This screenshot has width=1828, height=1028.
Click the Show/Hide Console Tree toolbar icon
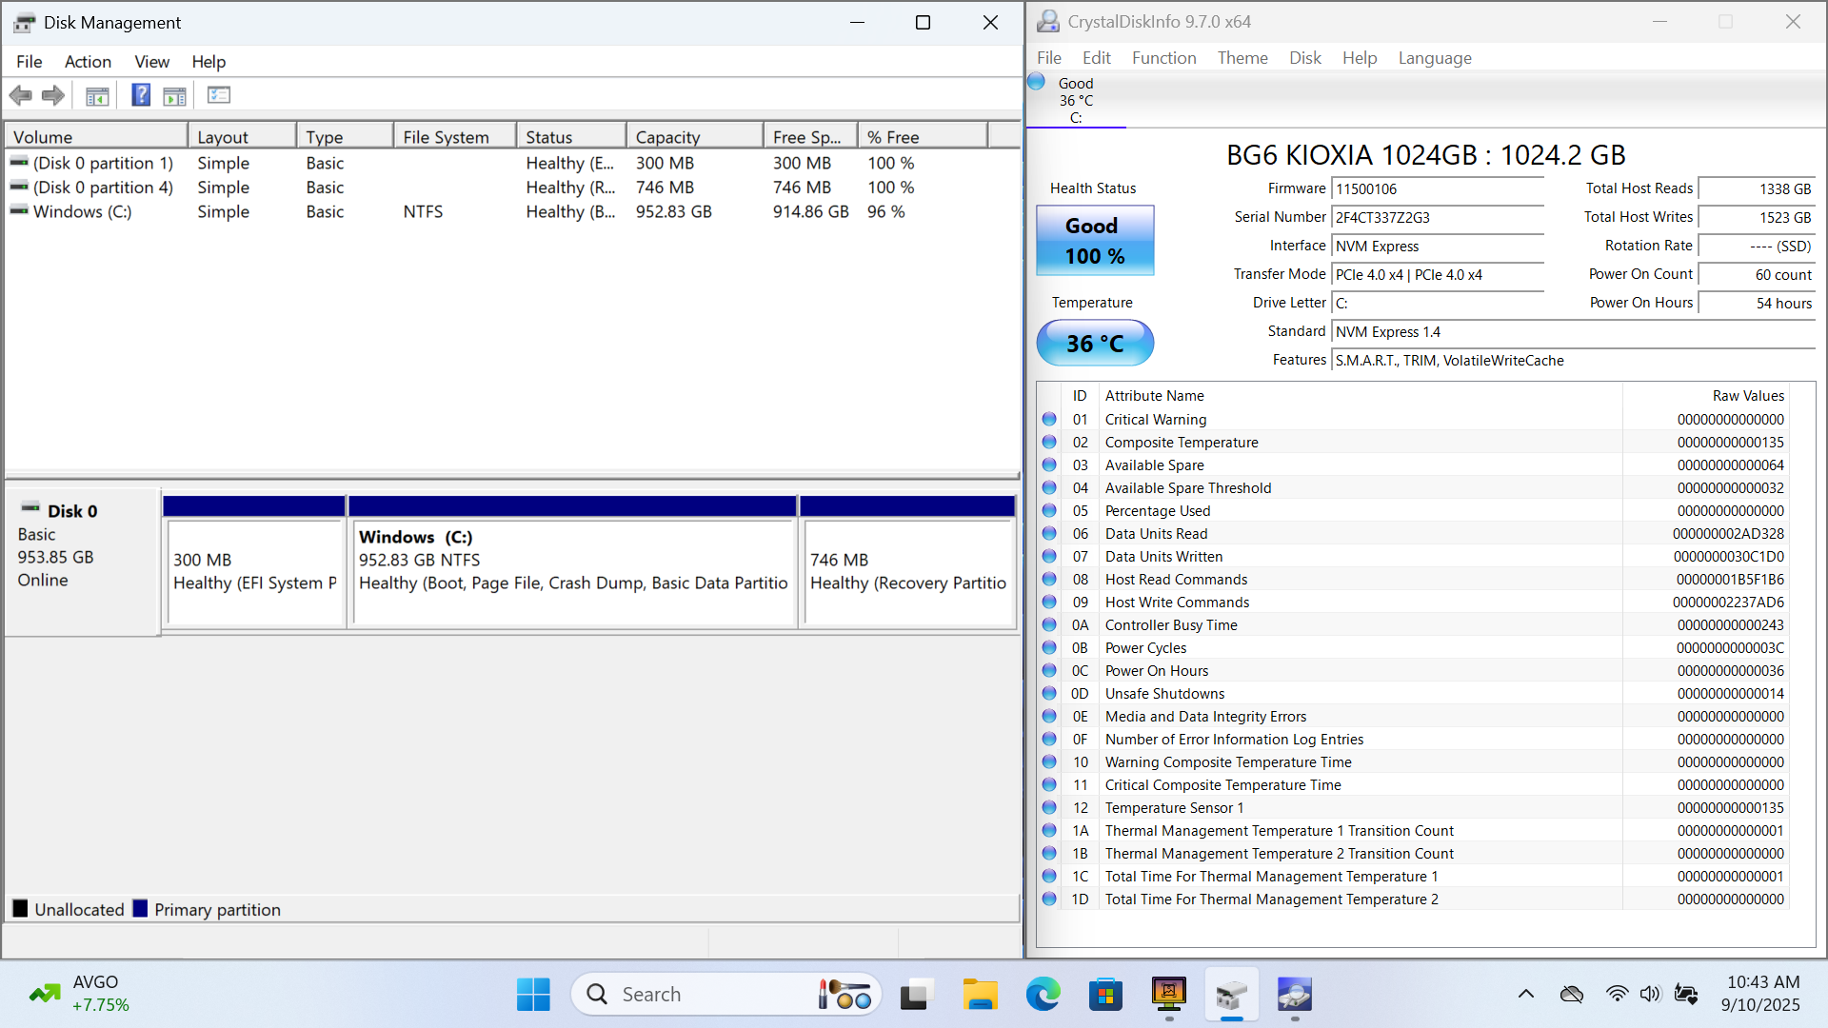(97, 95)
